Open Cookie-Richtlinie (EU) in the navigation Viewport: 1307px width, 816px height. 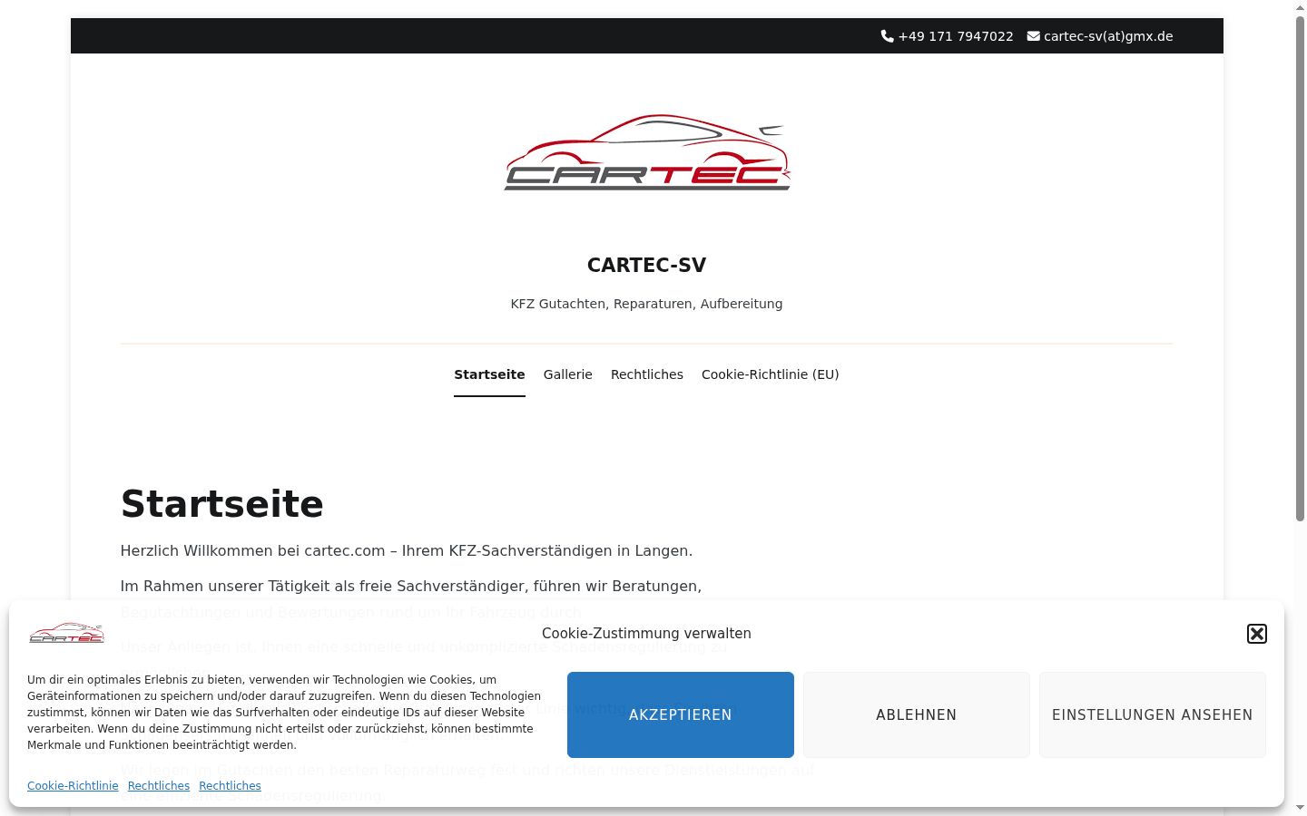(770, 374)
